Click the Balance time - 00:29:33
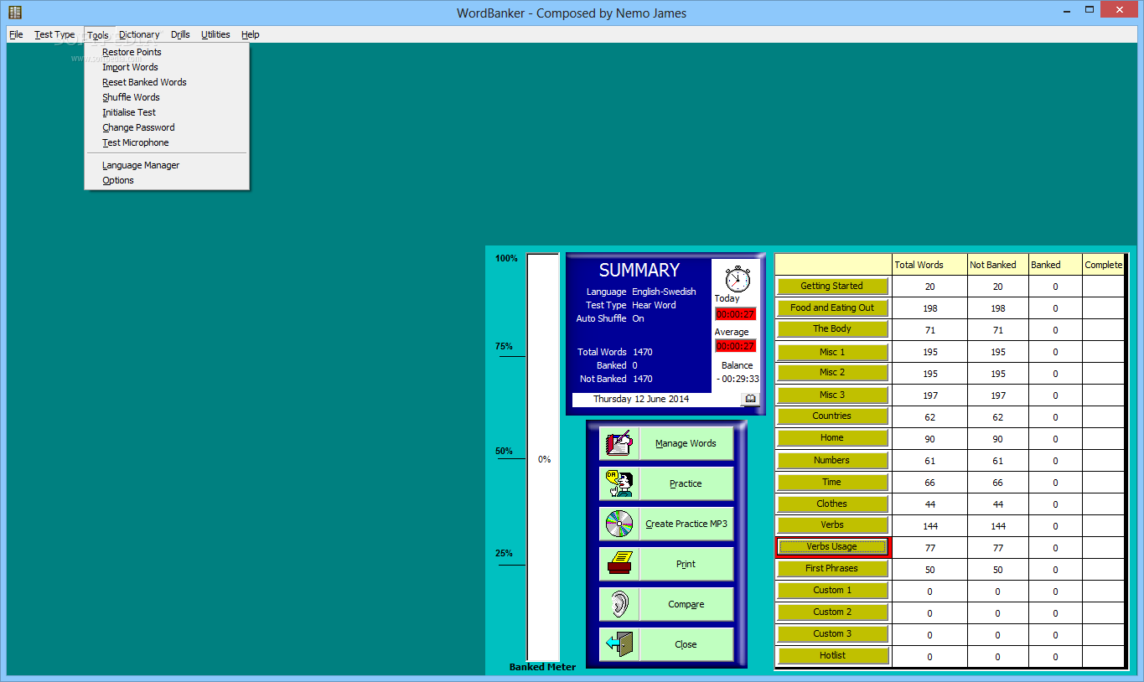The image size is (1144, 682). (738, 379)
